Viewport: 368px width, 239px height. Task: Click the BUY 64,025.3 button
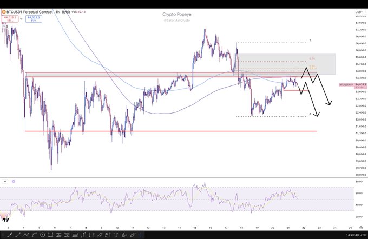(34, 19)
